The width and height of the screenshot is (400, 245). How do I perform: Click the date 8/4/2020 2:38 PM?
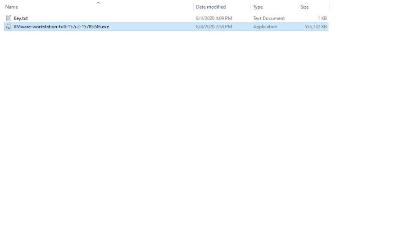click(214, 27)
